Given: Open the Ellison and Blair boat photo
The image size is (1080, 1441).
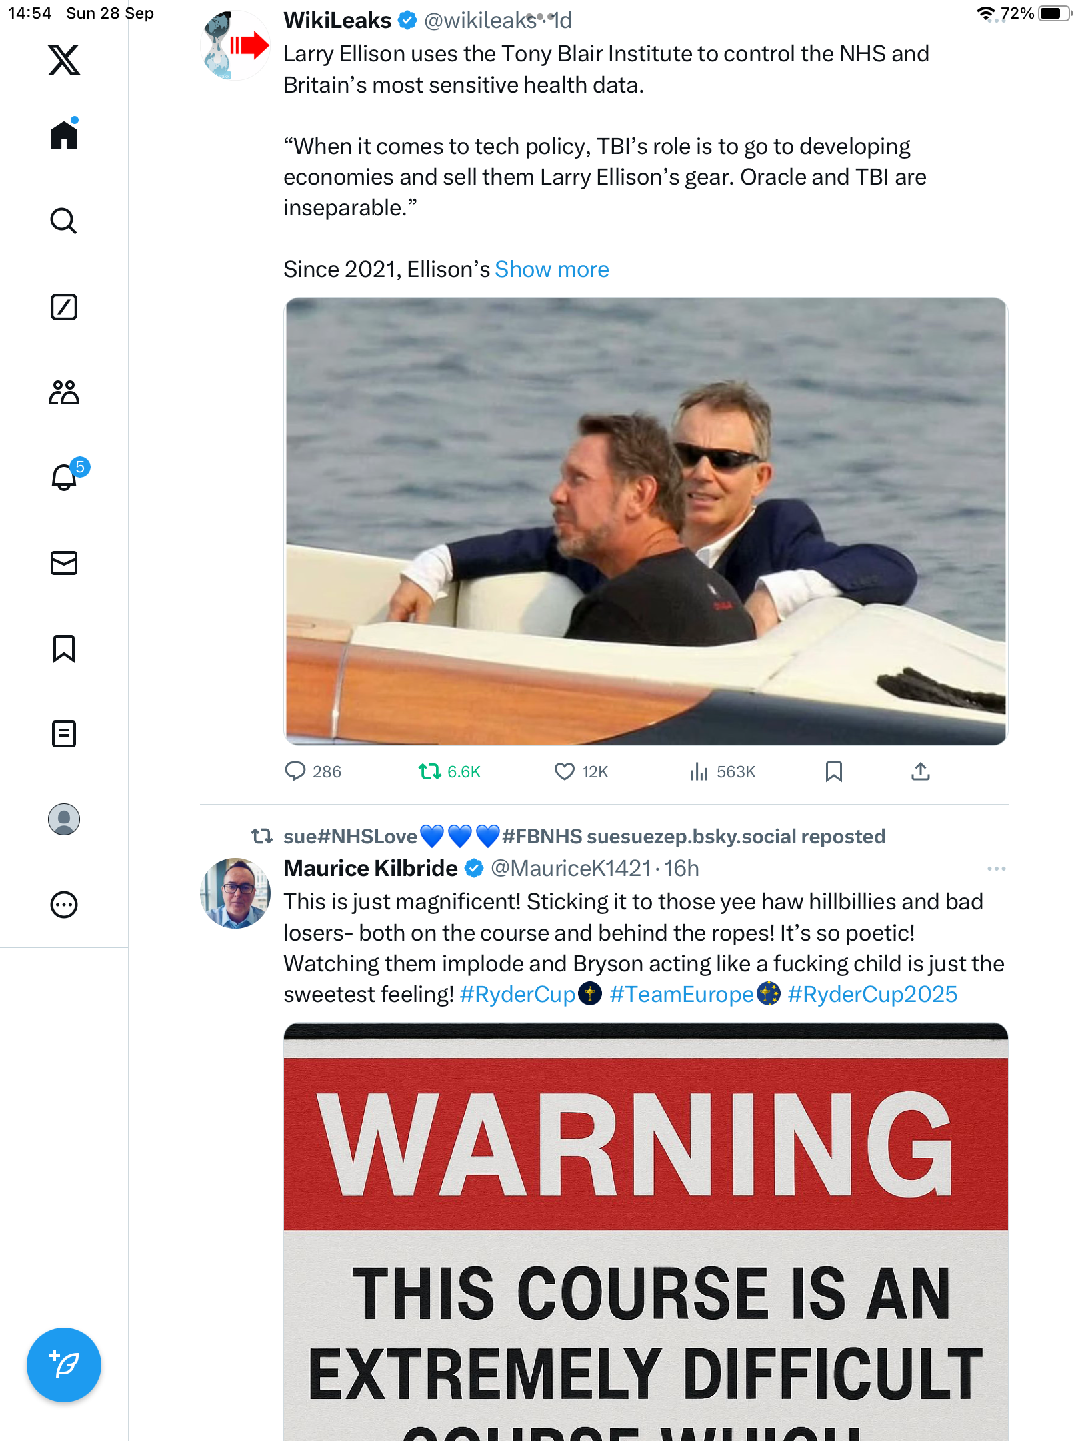Looking at the screenshot, I should 645,521.
